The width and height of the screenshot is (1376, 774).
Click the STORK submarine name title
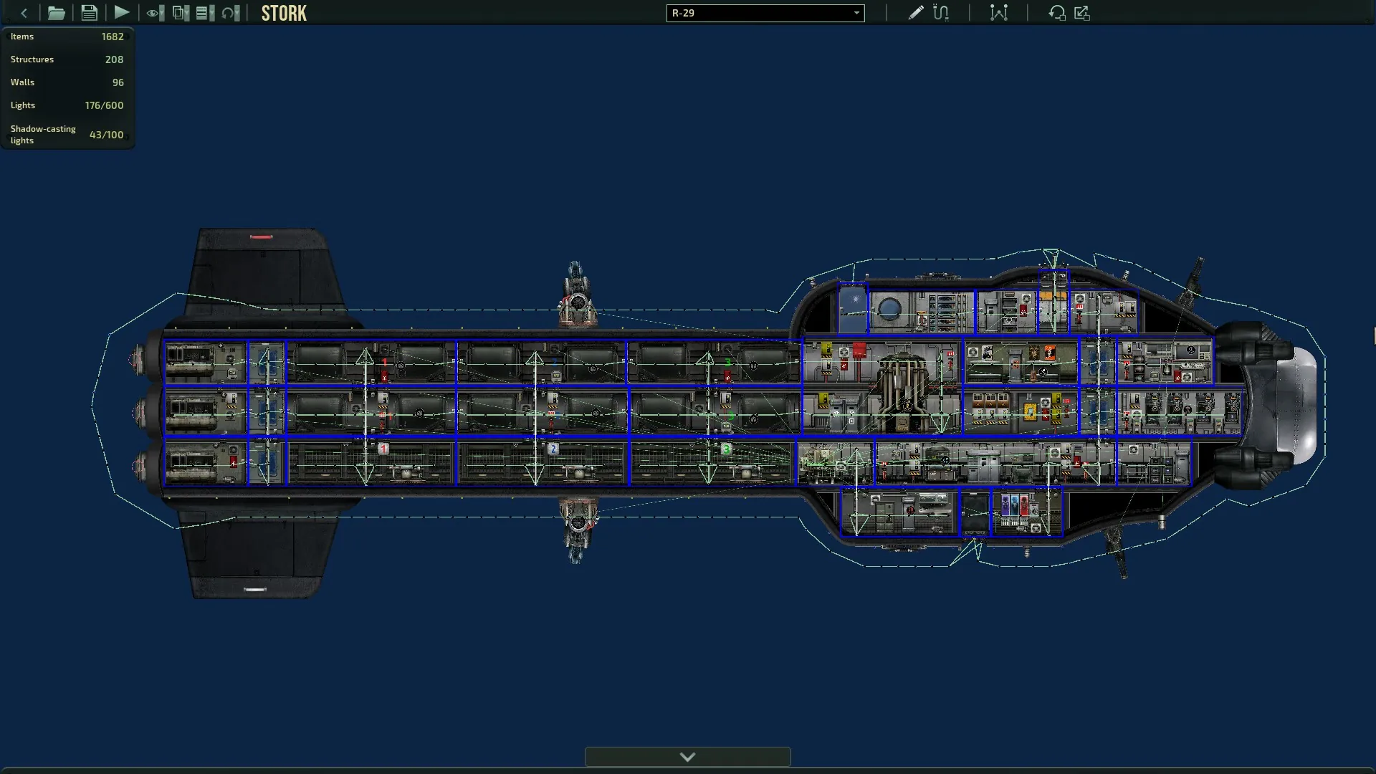284,13
